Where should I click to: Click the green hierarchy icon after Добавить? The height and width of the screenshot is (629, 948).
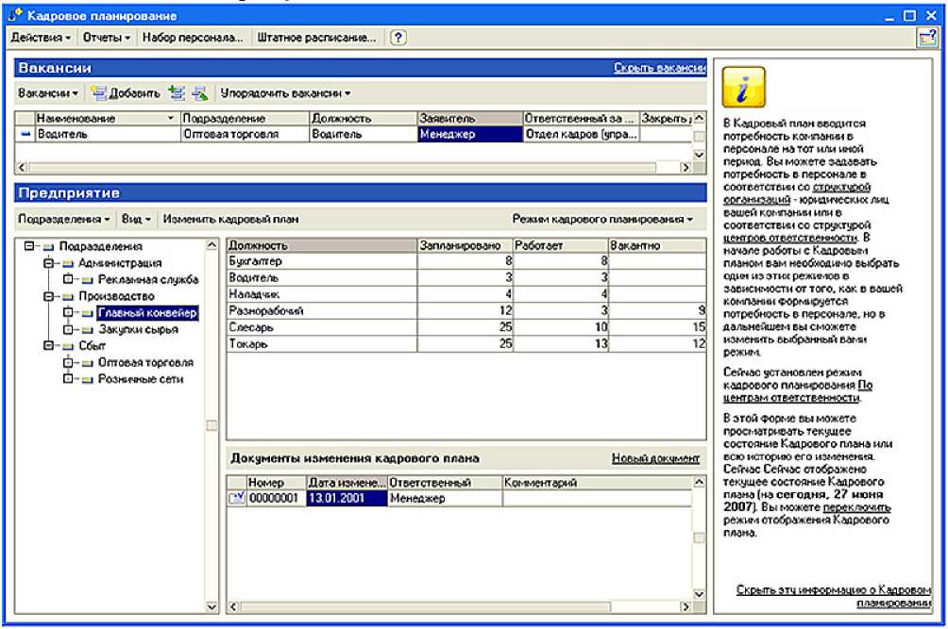click(176, 93)
